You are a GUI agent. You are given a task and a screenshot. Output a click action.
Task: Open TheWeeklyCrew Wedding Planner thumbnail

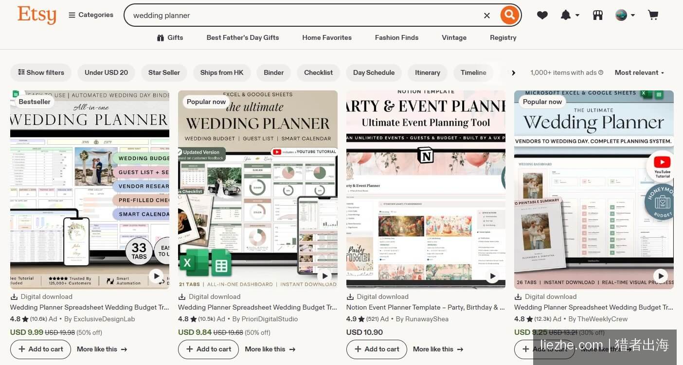[594, 190]
